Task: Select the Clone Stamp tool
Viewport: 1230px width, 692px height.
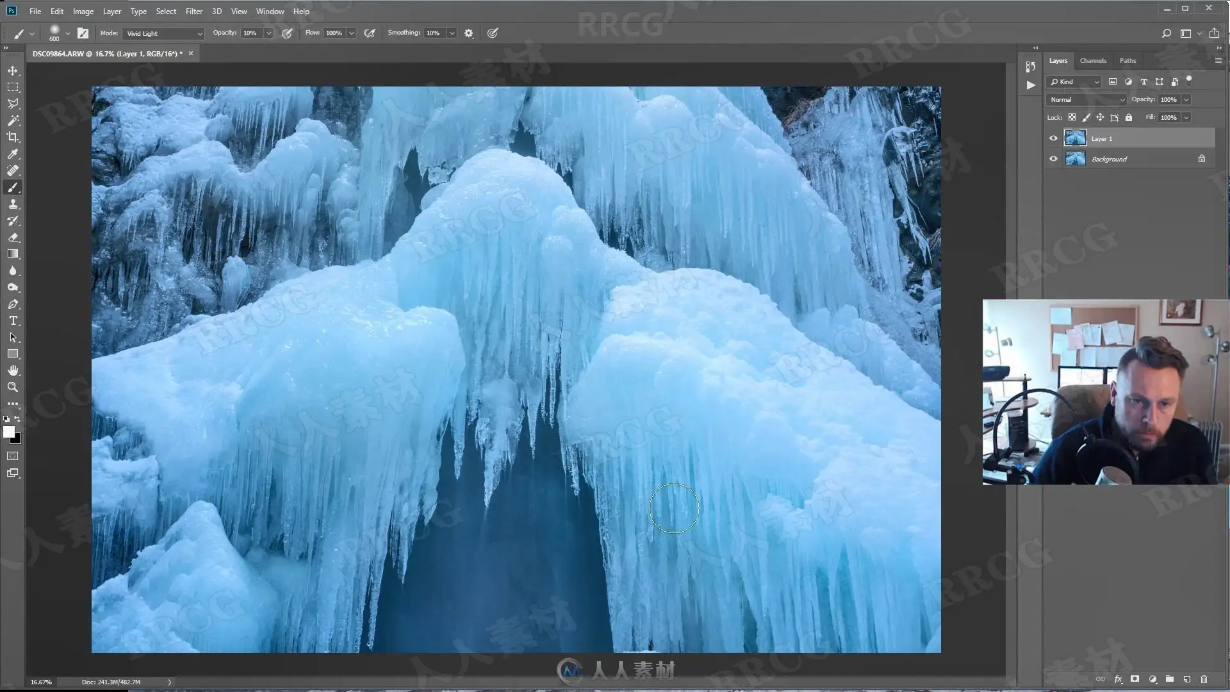Action: [13, 204]
